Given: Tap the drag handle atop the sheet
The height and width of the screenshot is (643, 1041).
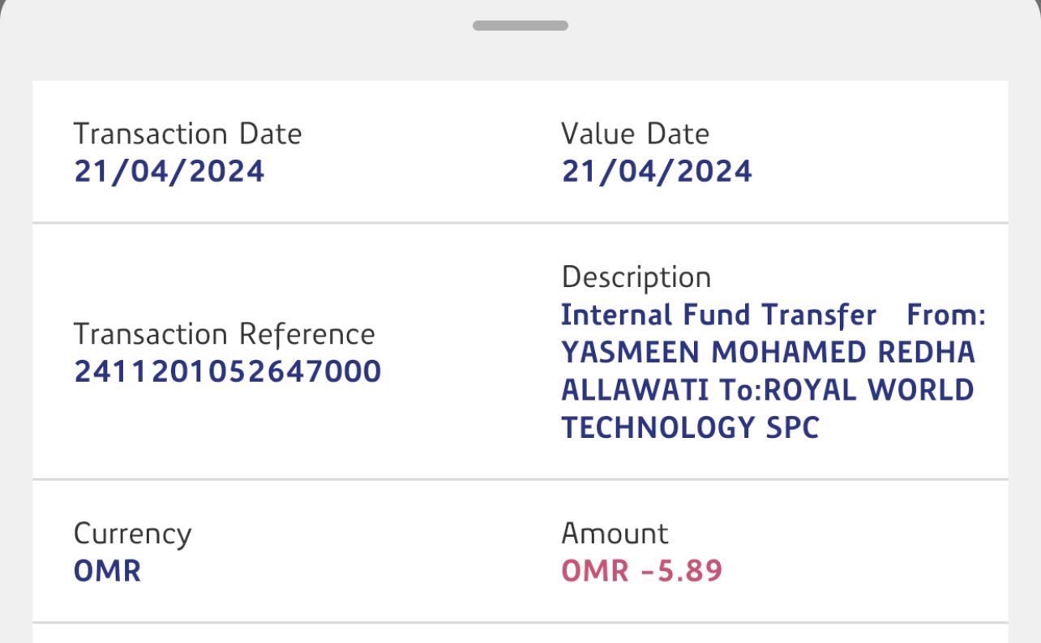Looking at the screenshot, I should click(x=520, y=25).
